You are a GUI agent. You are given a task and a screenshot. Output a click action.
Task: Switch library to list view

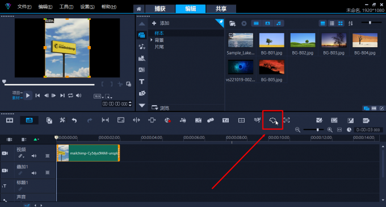(332, 23)
